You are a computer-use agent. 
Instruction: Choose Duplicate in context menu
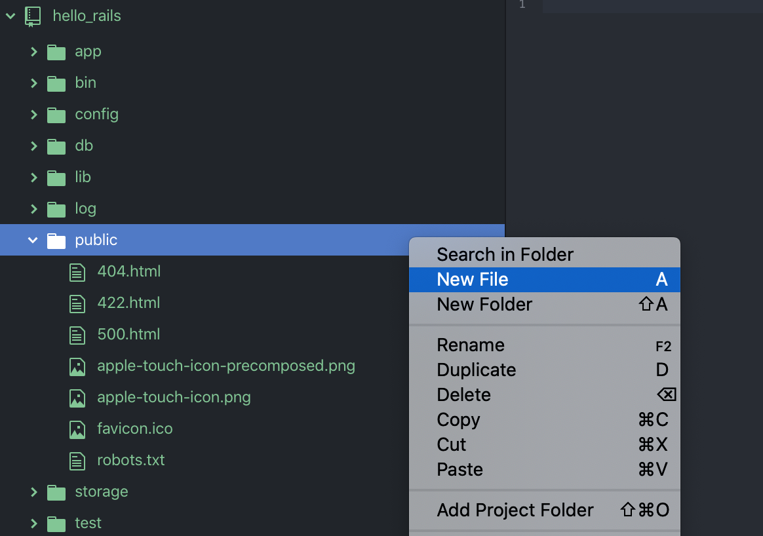[545, 370]
